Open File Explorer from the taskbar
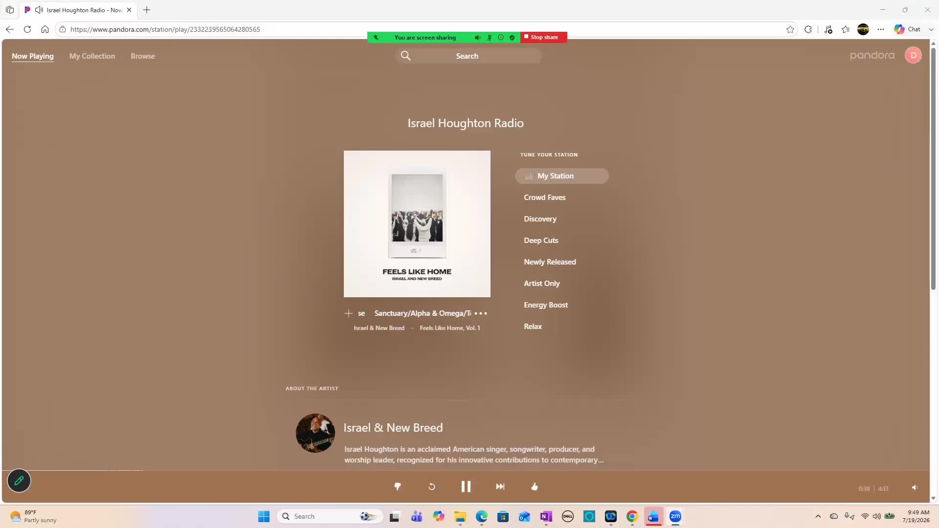939x528 pixels. 460,516
